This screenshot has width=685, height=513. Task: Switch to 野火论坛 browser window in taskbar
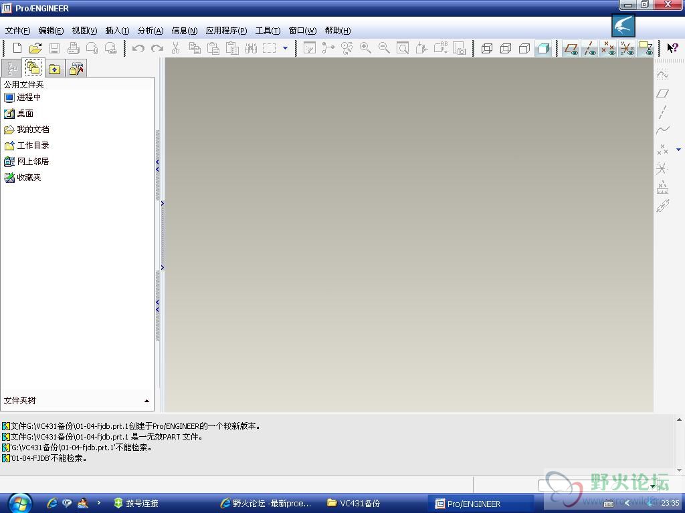pos(266,504)
